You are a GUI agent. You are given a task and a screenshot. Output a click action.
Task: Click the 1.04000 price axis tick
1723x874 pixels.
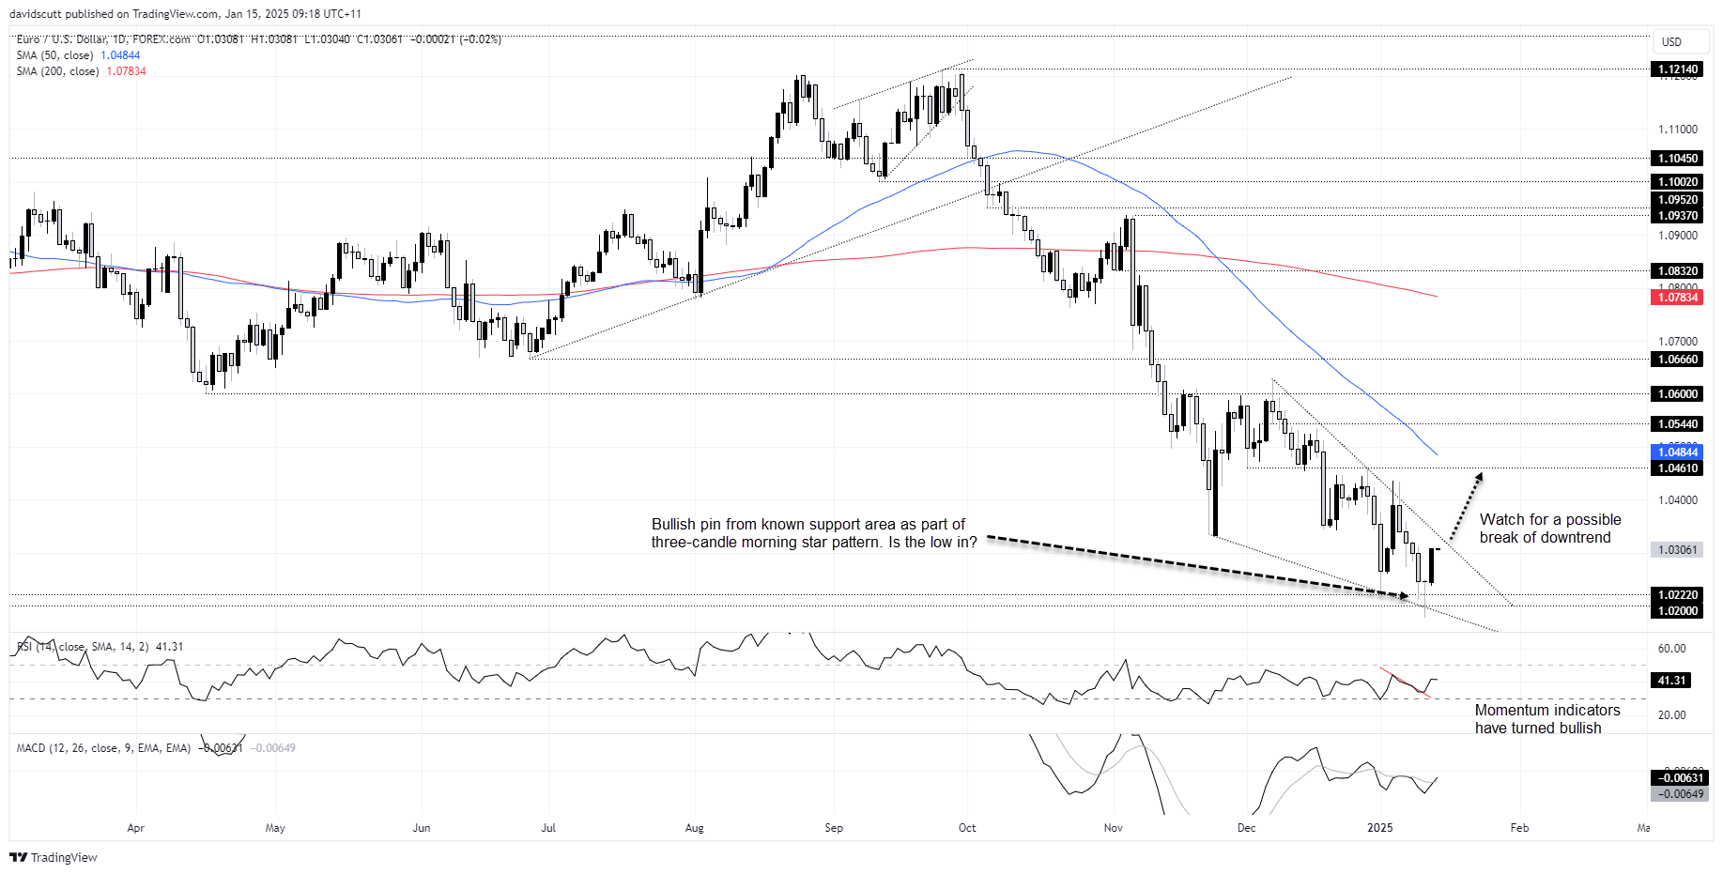point(1678,500)
